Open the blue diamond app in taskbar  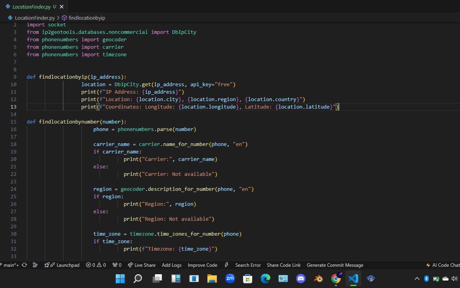coord(371,279)
